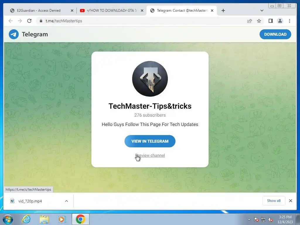Close the Telegram Contact tab
300x225 pixels.
pyautogui.click(x=212, y=11)
